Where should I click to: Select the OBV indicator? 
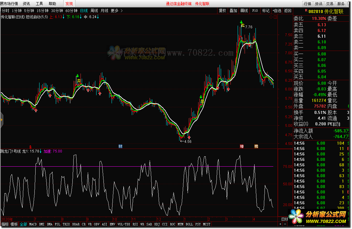[x=97, y=224]
